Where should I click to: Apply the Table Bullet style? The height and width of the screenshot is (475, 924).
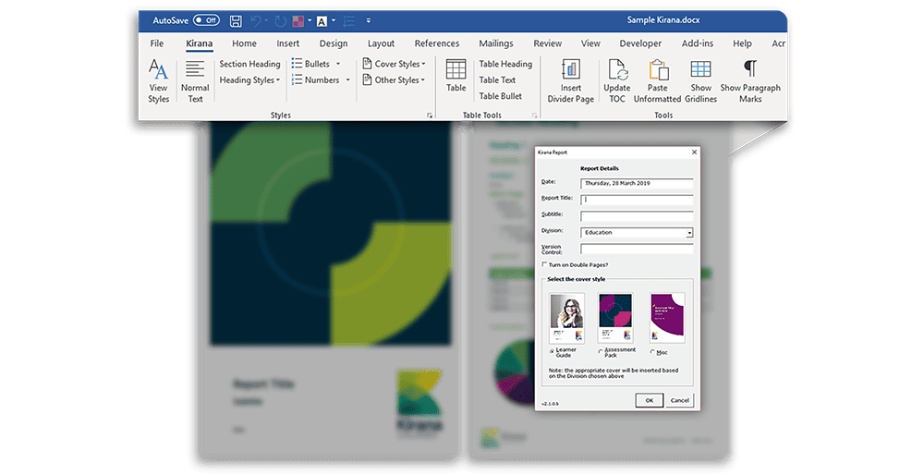click(500, 96)
